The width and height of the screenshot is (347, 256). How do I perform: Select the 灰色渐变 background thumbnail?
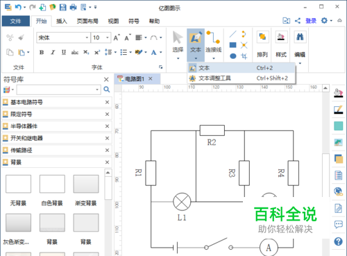coord(18,223)
